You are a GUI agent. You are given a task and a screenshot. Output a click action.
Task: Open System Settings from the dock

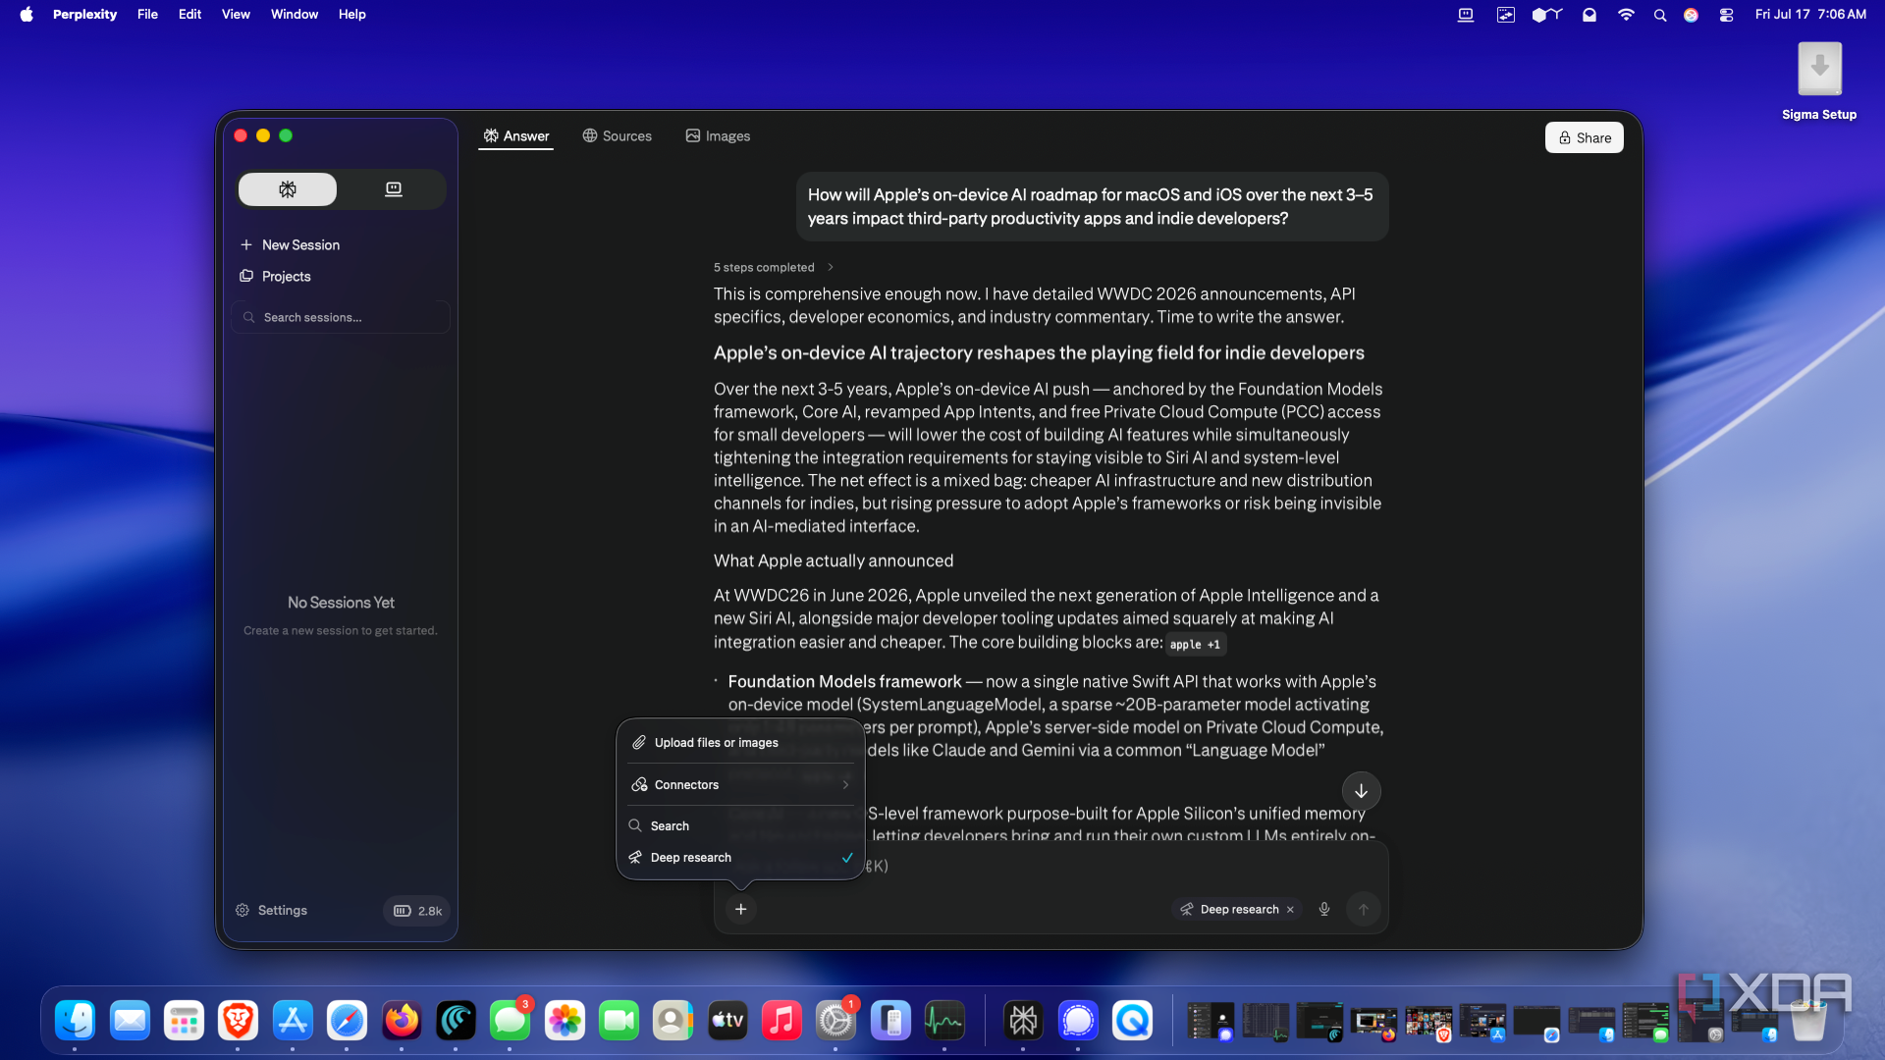(835, 1022)
